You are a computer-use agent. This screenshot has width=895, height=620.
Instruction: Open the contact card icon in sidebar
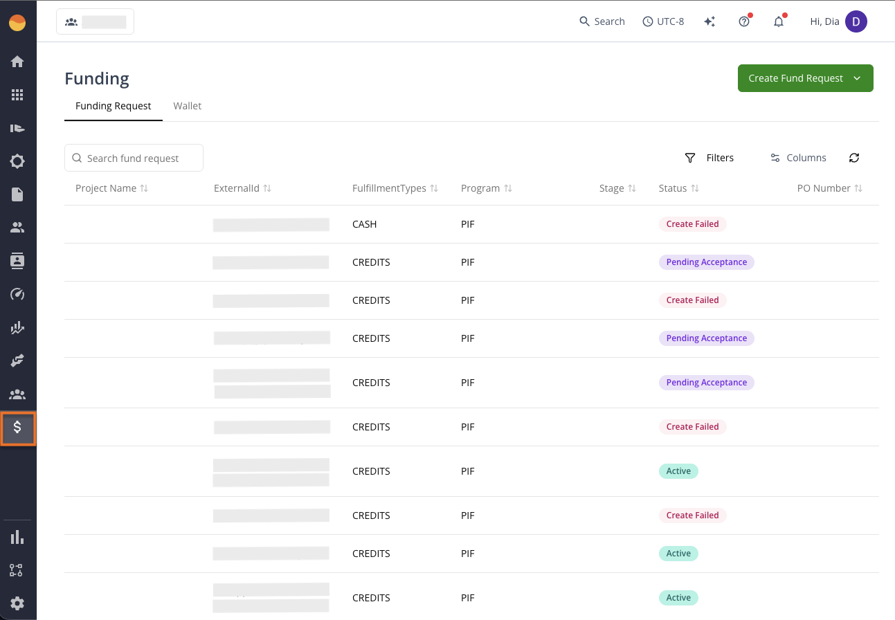tap(17, 261)
